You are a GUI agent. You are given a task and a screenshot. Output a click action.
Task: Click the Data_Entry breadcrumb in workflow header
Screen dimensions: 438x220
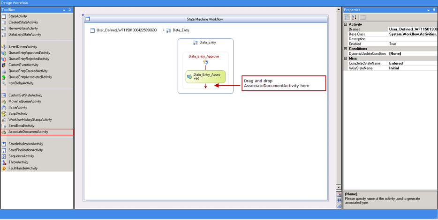(x=181, y=30)
